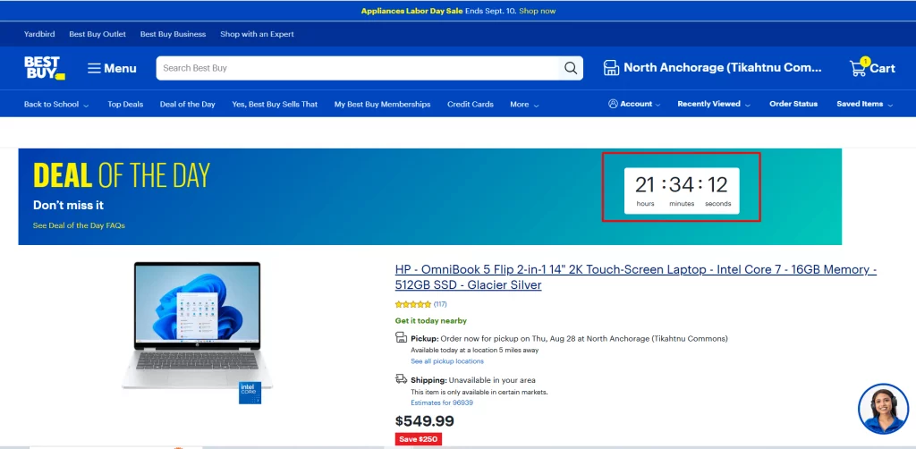Screen dimensions: 916x449
Task: Open the hamburger Menu button
Action: click(112, 68)
